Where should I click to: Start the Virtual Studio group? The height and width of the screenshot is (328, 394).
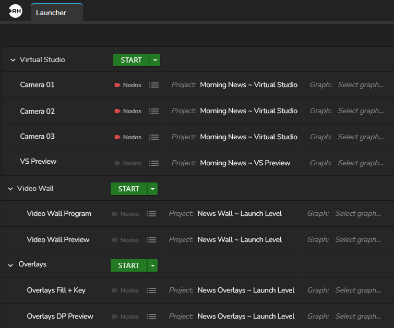[x=131, y=60]
